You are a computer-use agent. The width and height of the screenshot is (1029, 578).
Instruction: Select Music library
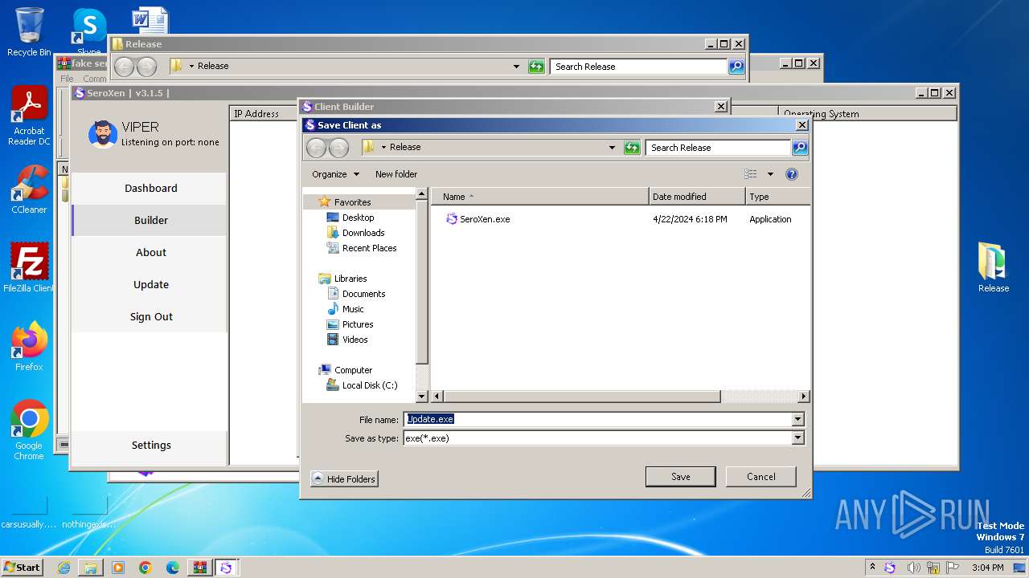click(353, 309)
